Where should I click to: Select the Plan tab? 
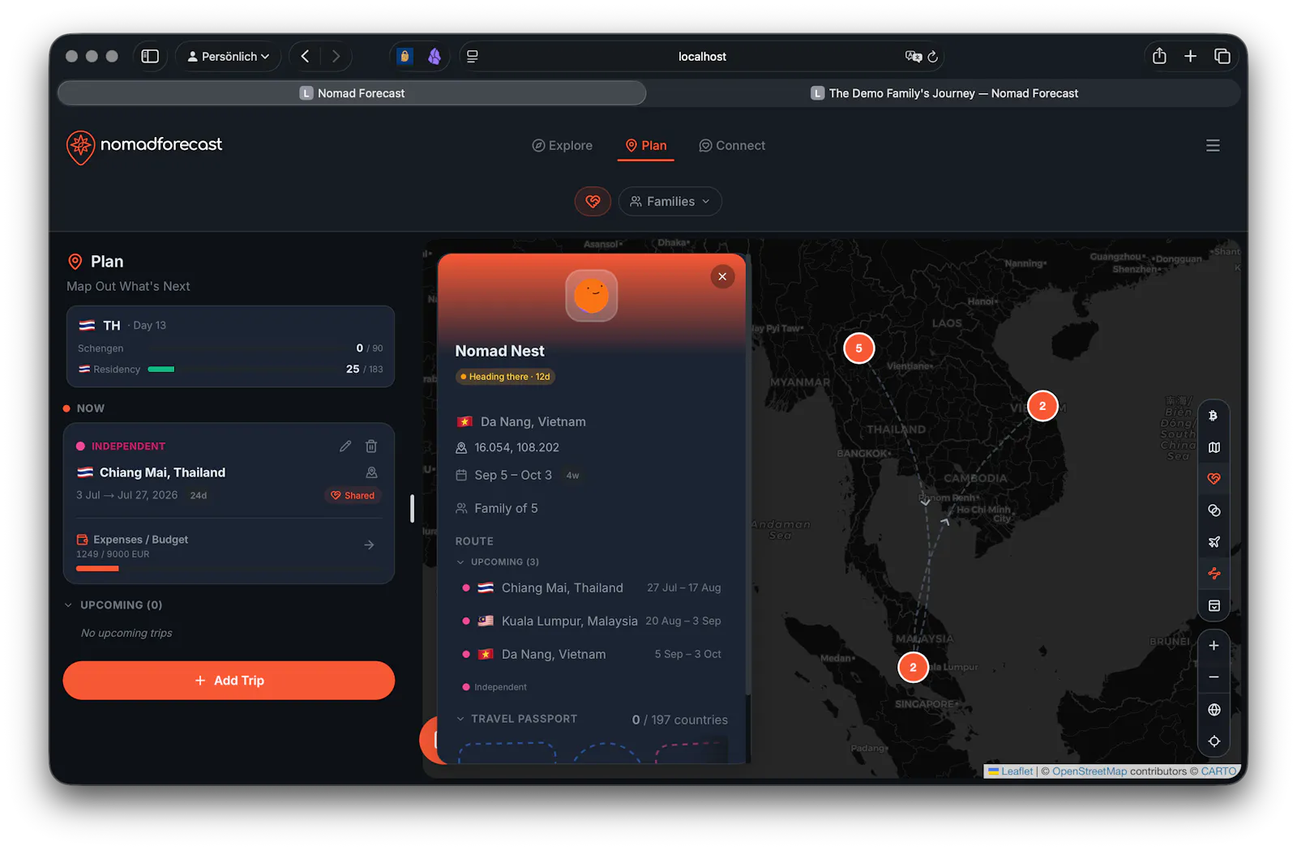point(646,146)
